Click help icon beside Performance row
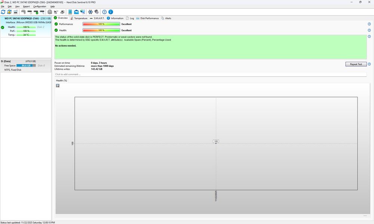Screen dimensions: 374x224 click(369, 24)
